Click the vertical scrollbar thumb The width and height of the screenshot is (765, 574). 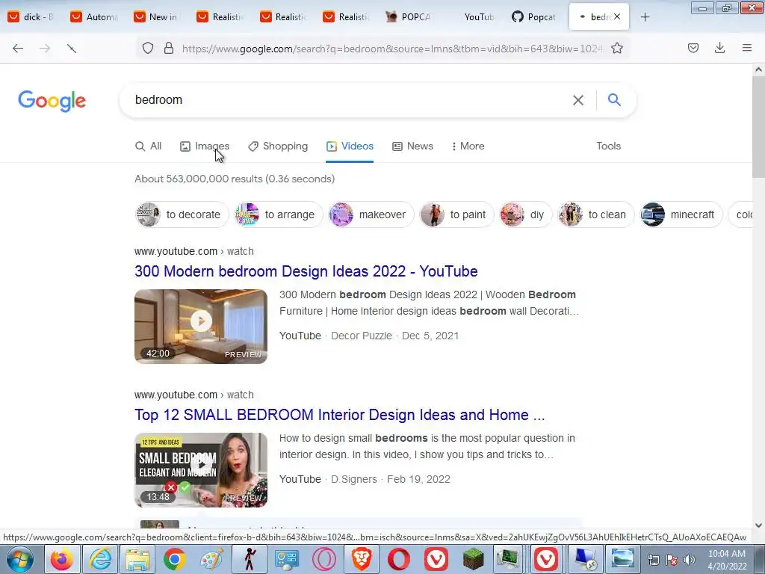click(x=758, y=126)
